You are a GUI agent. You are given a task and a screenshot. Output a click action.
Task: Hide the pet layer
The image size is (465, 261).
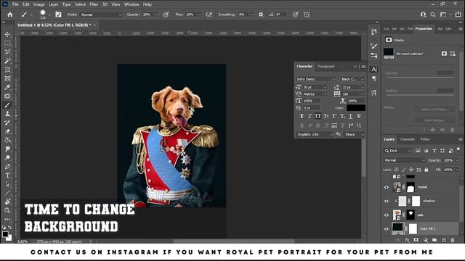tap(387, 215)
